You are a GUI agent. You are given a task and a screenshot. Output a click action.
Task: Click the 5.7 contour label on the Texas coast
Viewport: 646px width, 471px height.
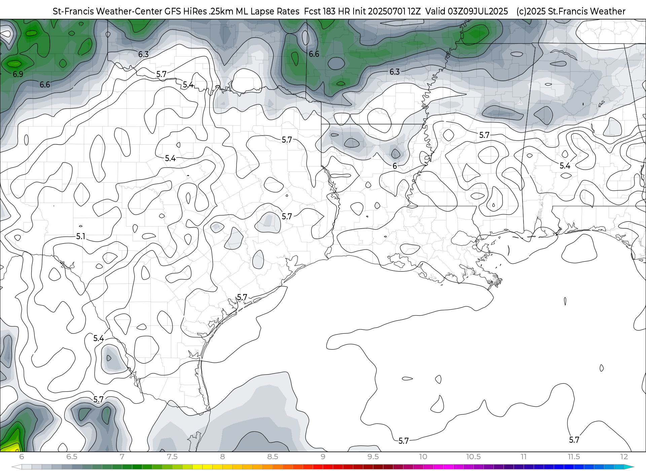242,297
